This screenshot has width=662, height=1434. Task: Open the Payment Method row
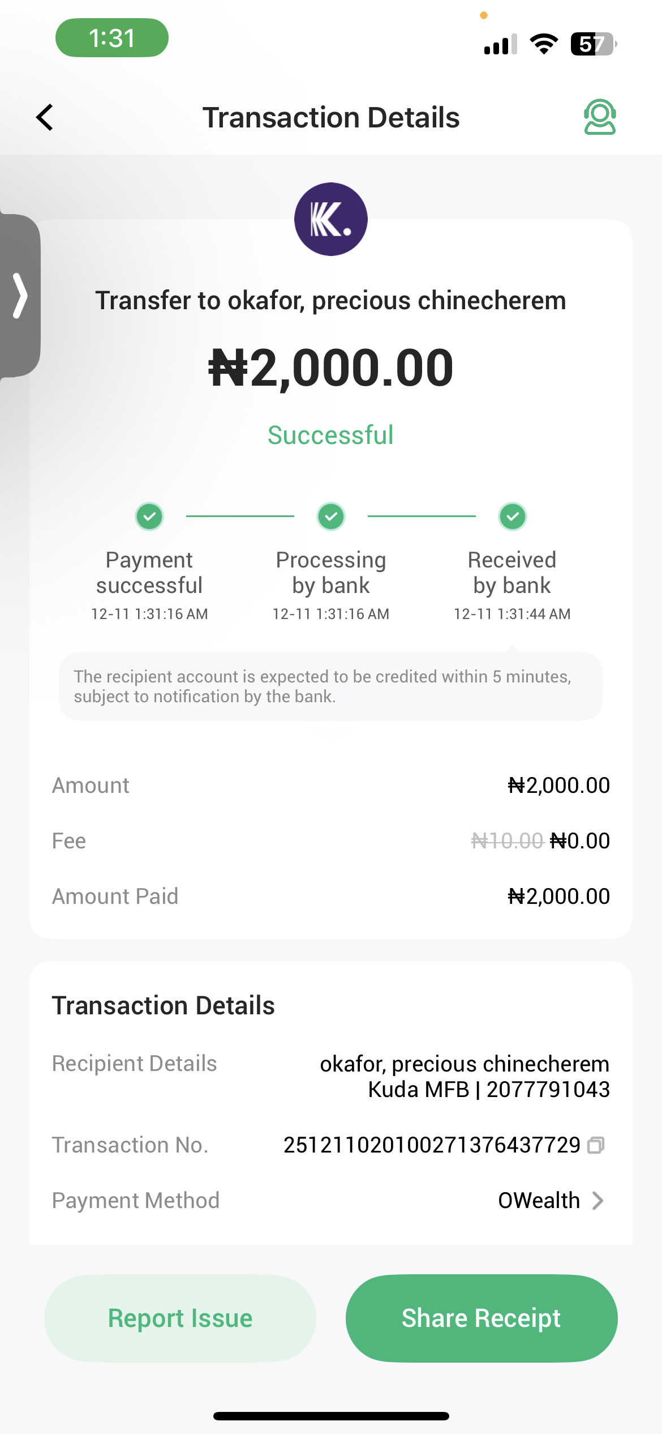[x=330, y=1201]
